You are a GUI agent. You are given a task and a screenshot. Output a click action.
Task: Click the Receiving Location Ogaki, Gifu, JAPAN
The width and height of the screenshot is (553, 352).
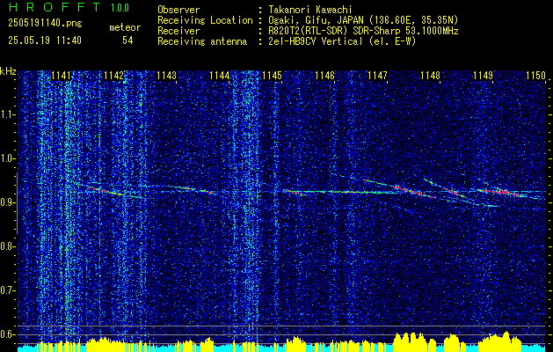(363, 20)
